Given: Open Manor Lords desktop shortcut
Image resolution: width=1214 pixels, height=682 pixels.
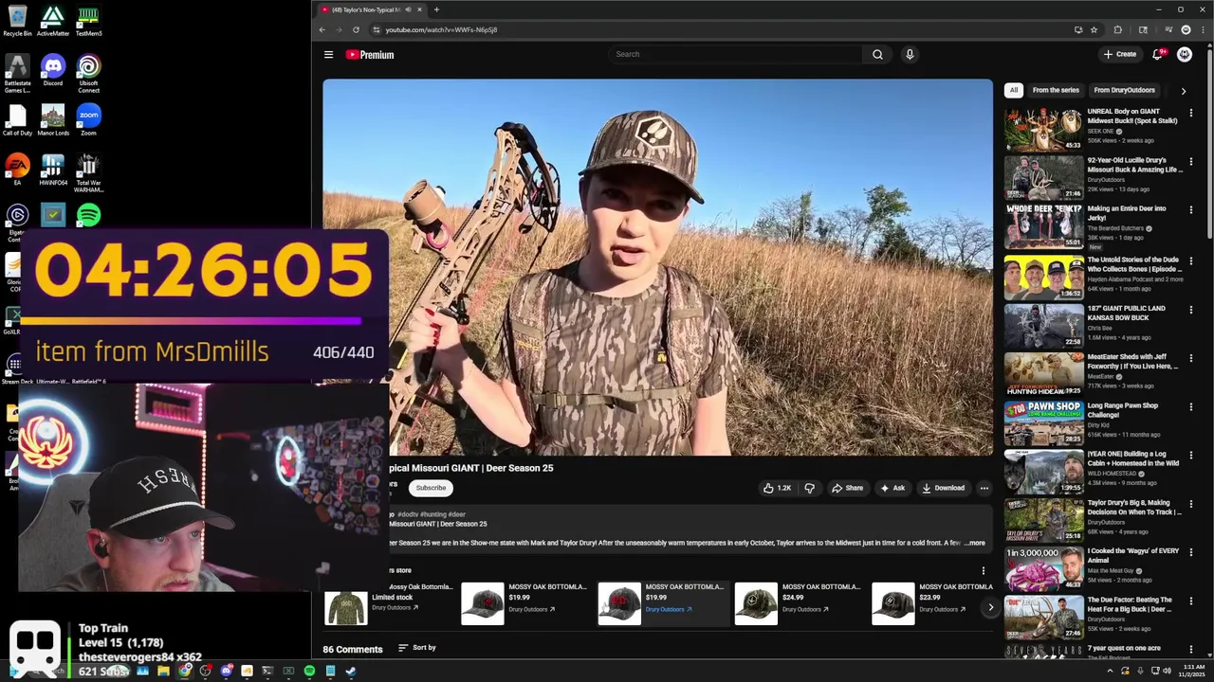Looking at the screenshot, I should coord(53,120).
